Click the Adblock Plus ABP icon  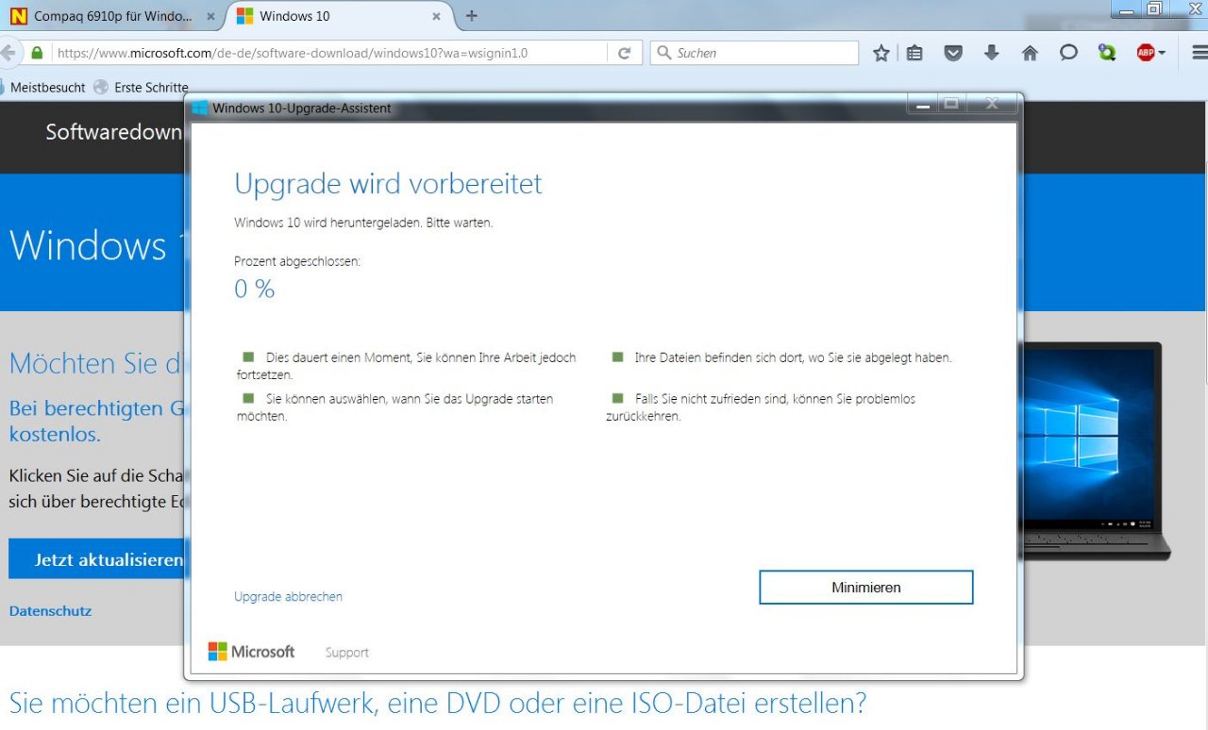pos(1145,53)
